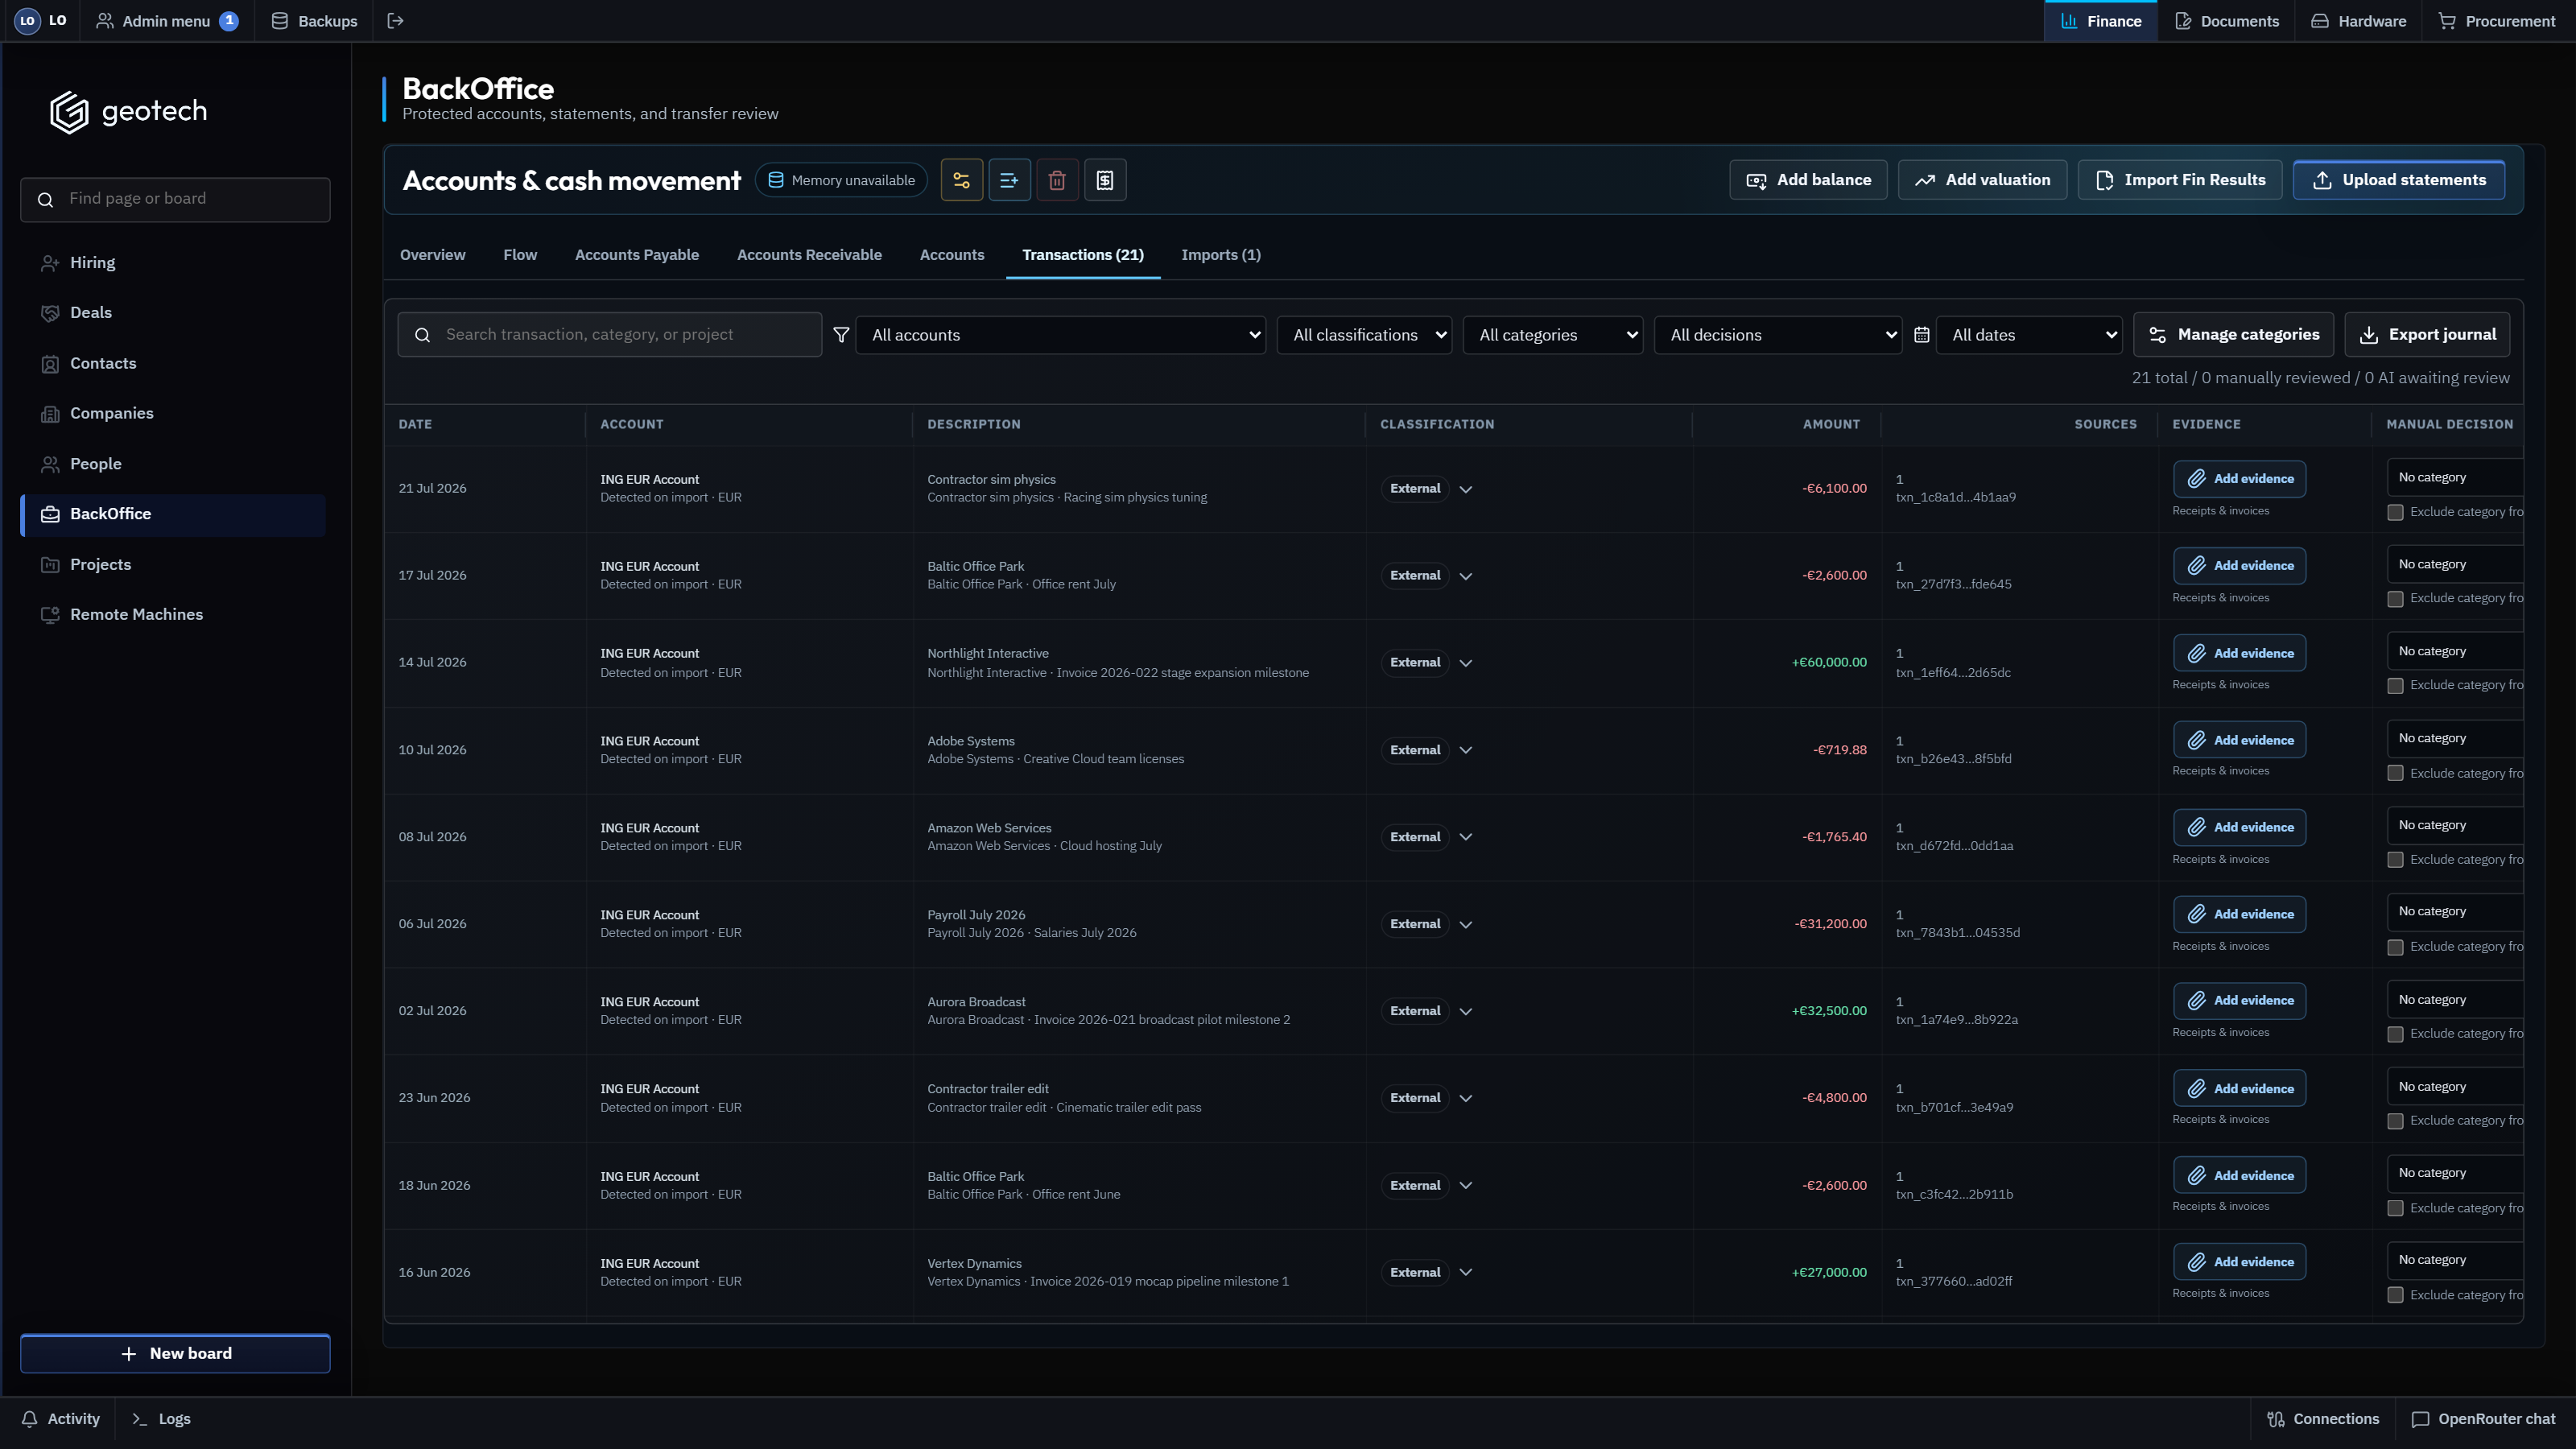The height and width of the screenshot is (1449, 2576).
Task: Switch to the Accounts Receivable tab
Action: [x=809, y=255]
